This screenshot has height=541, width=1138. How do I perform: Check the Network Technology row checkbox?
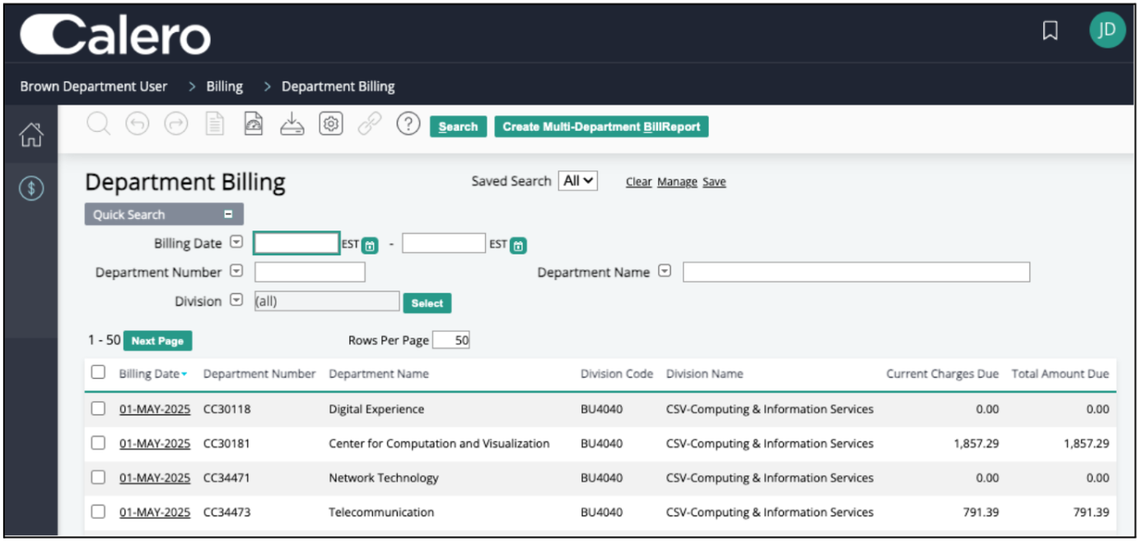coord(98,478)
